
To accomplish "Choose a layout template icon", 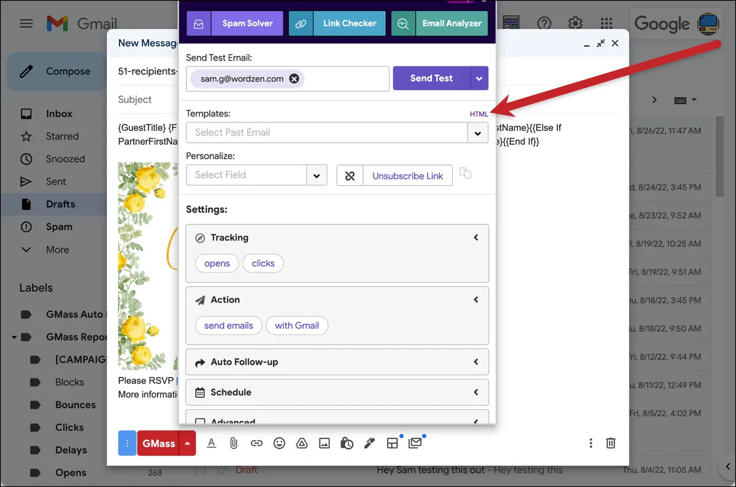I will [x=393, y=443].
